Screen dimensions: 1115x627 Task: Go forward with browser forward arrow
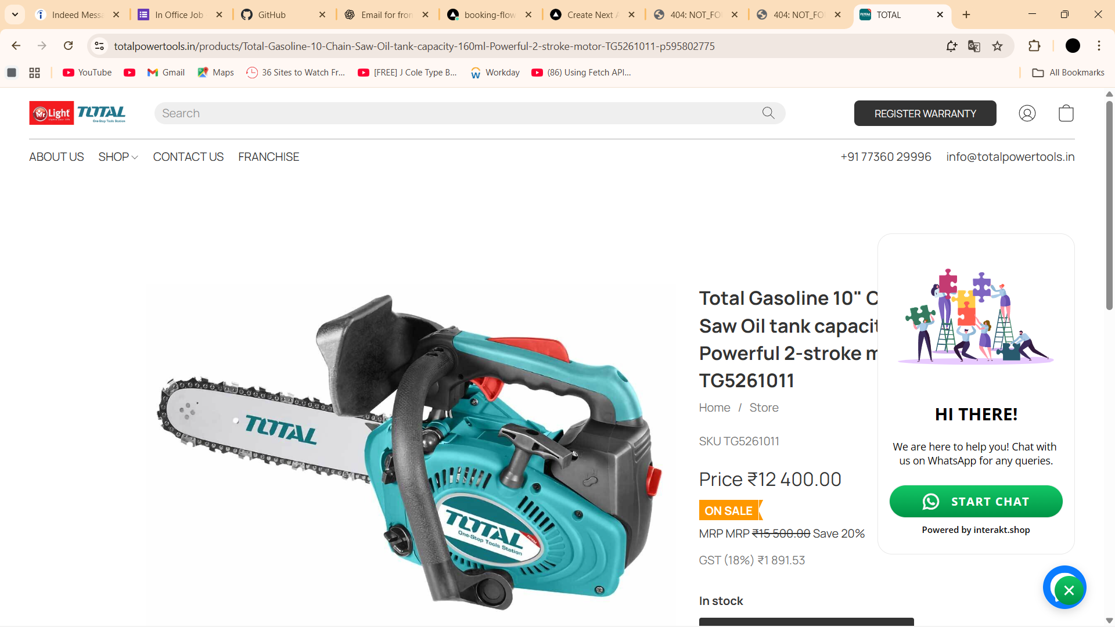[42, 46]
